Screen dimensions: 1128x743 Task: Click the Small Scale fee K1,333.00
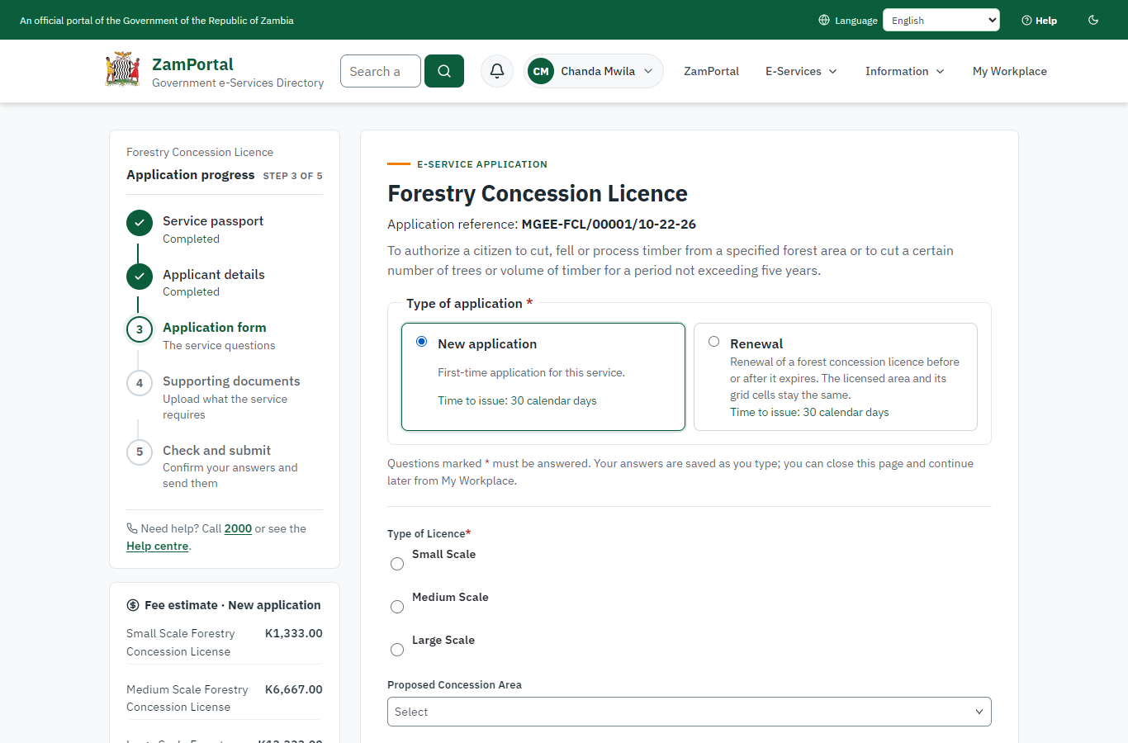point(294,633)
